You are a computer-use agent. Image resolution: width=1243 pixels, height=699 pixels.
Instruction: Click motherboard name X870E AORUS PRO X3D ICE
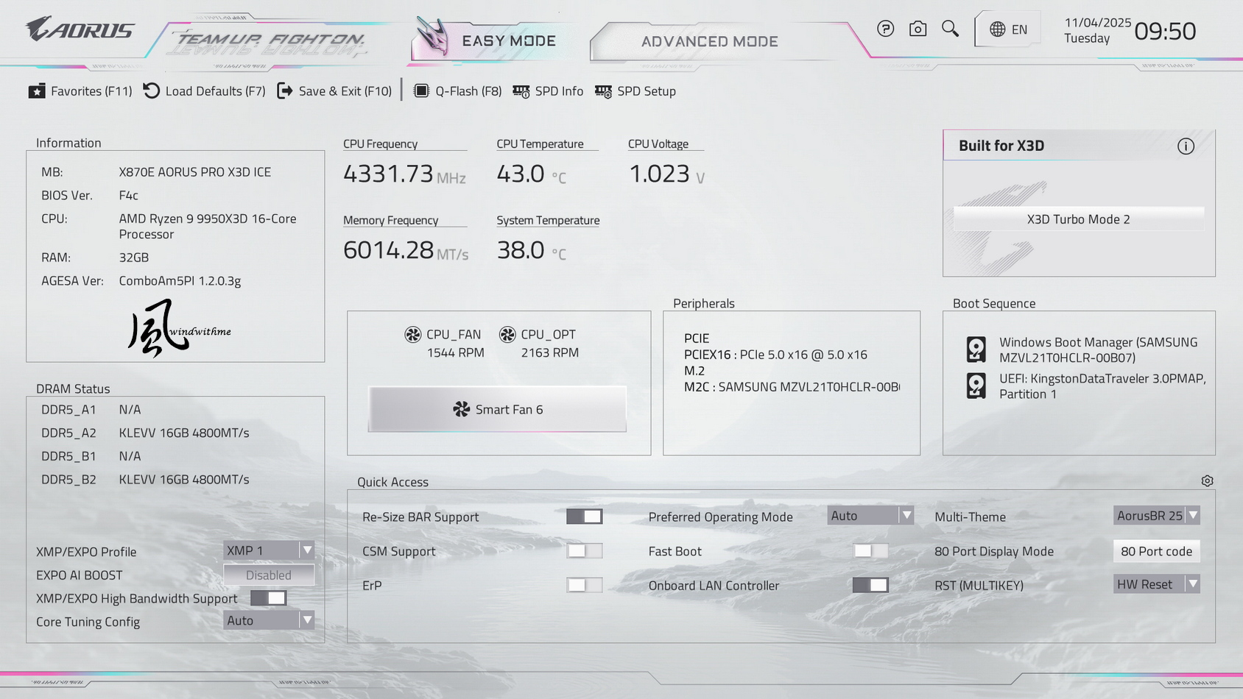pos(195,172)
